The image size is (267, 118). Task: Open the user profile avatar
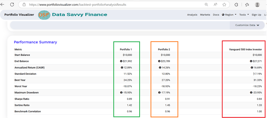(257, 5)
